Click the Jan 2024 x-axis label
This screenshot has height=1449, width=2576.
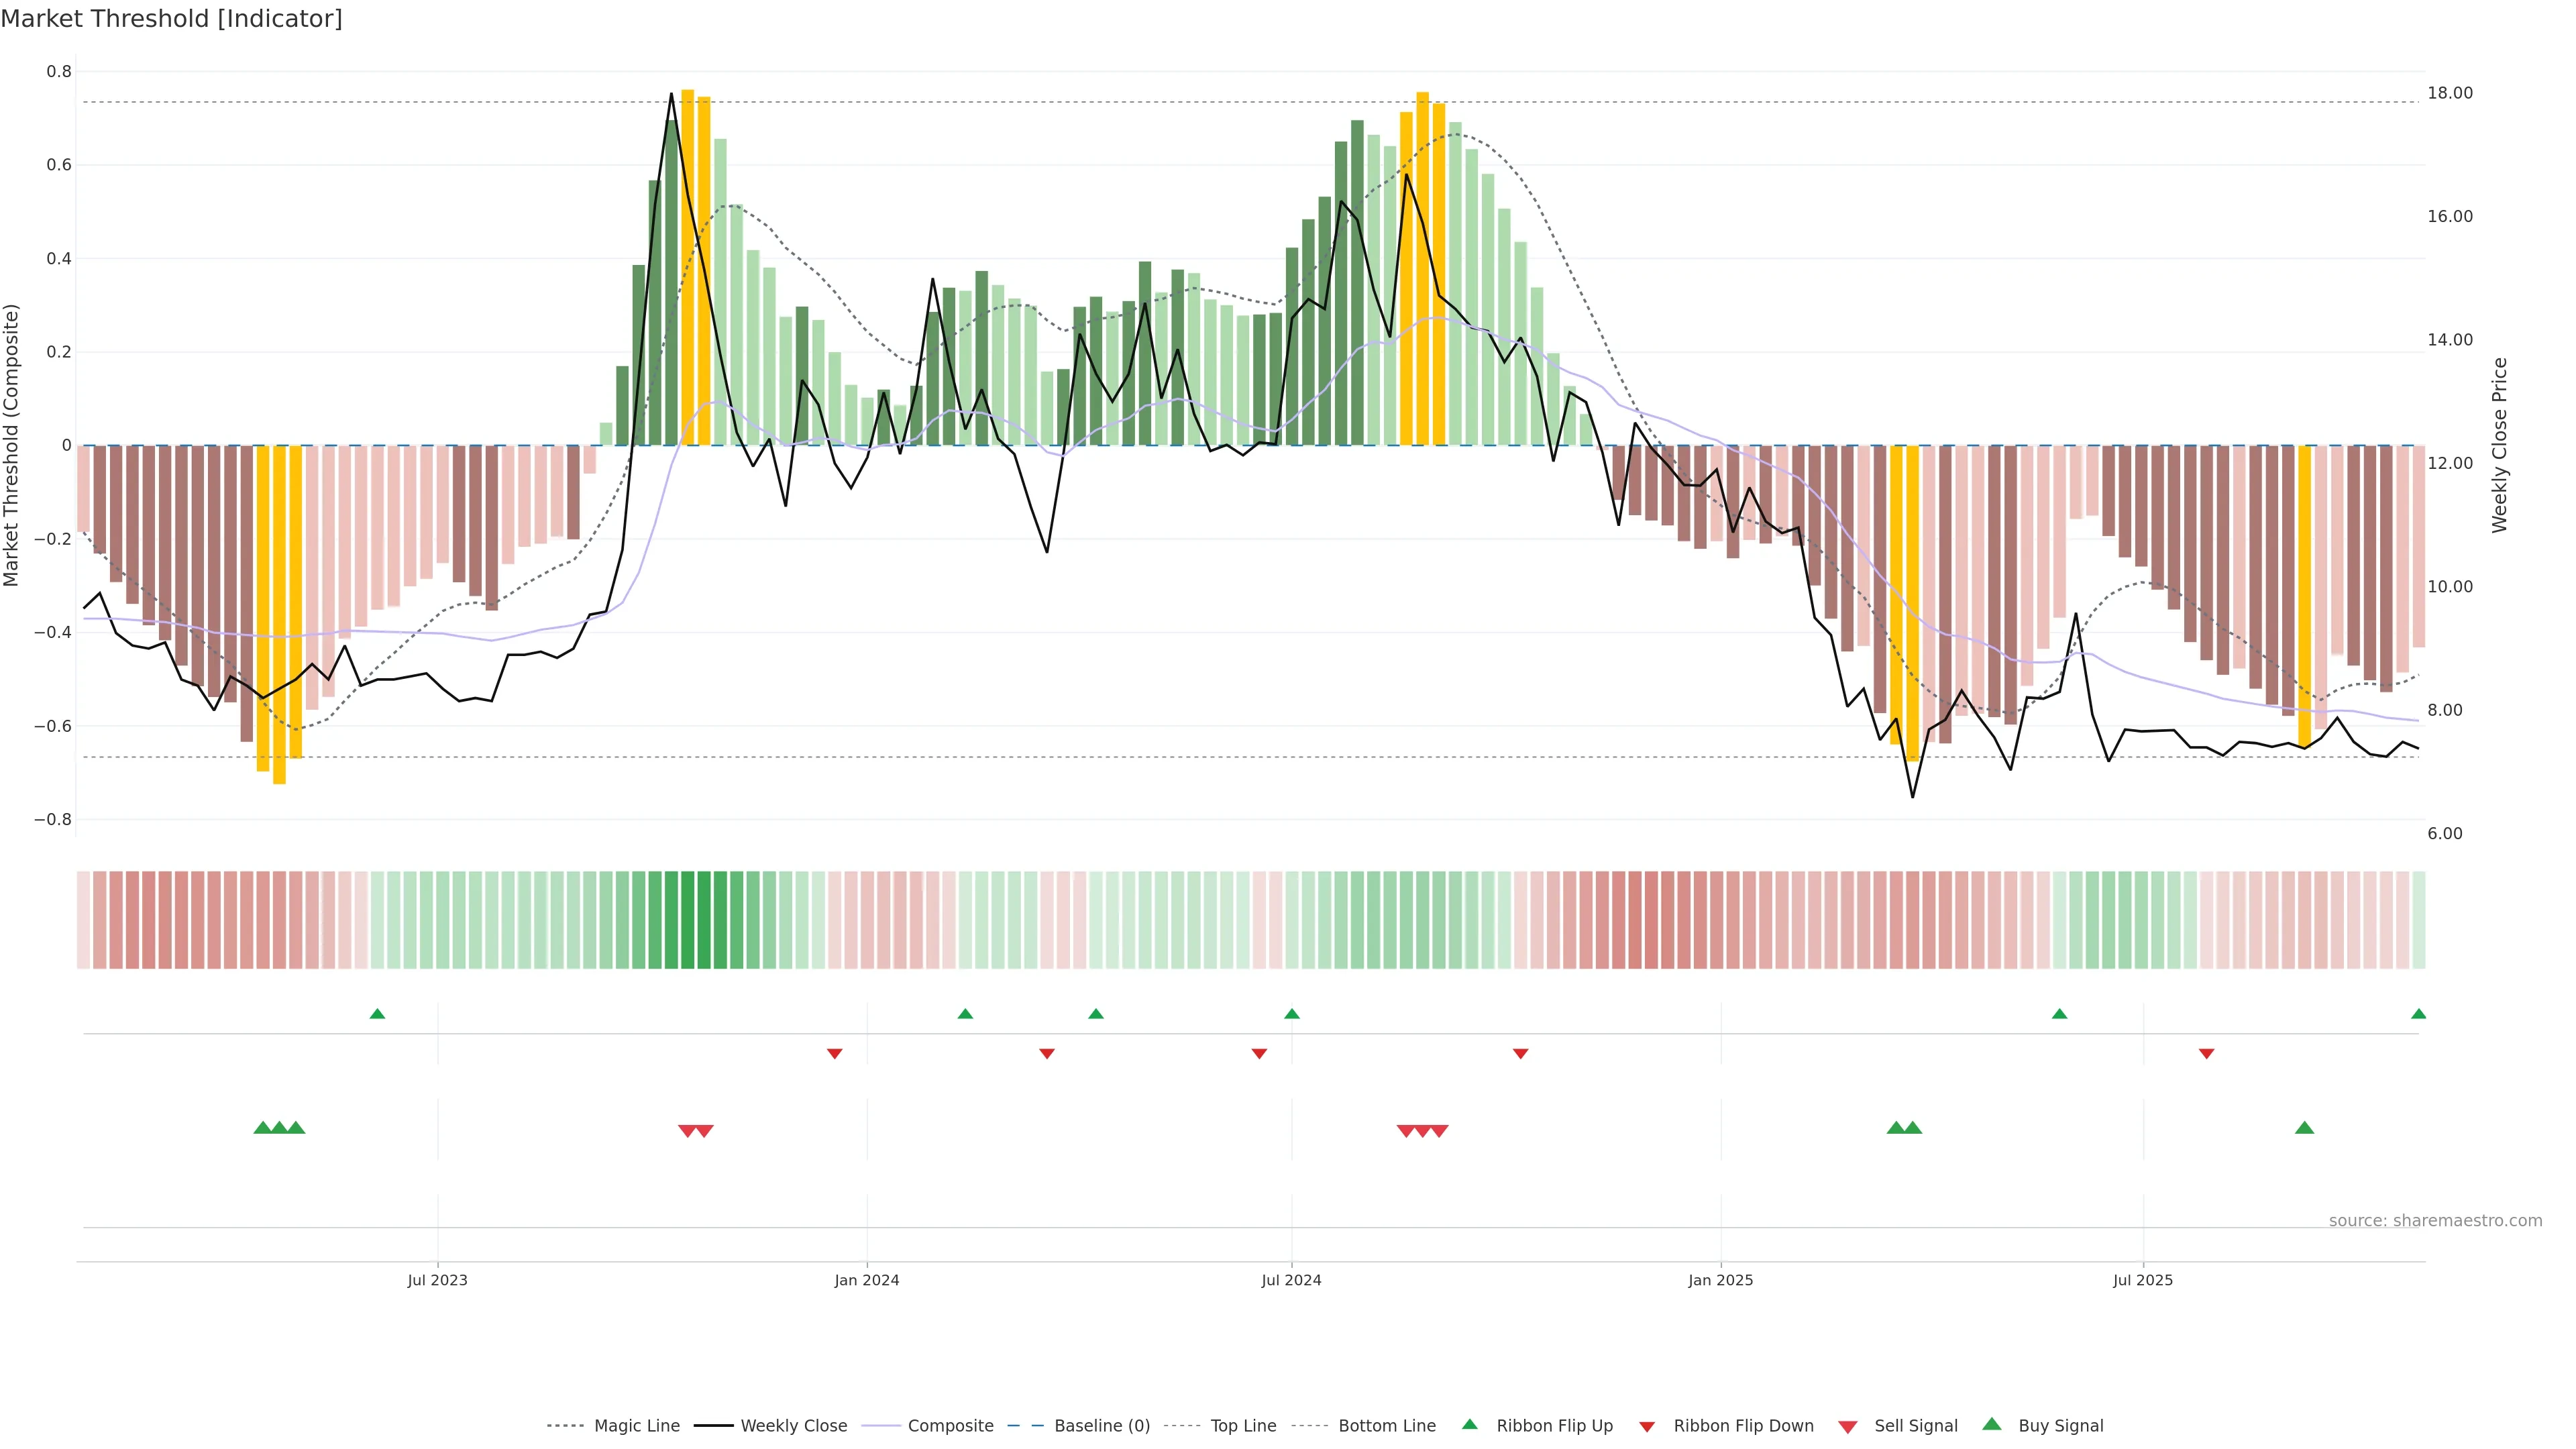pyautogui.click(x=867, y=1280)
